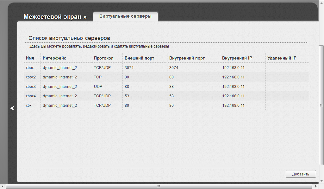Click 192.168.0.11 in the xbx row

tap(233, 106)
